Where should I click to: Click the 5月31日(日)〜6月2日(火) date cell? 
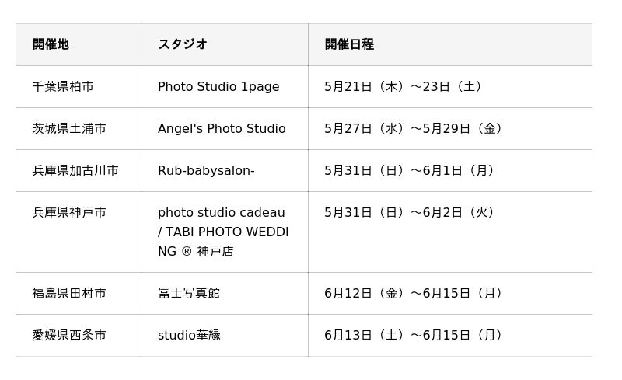pyautogui.click(x=411, y=212)
